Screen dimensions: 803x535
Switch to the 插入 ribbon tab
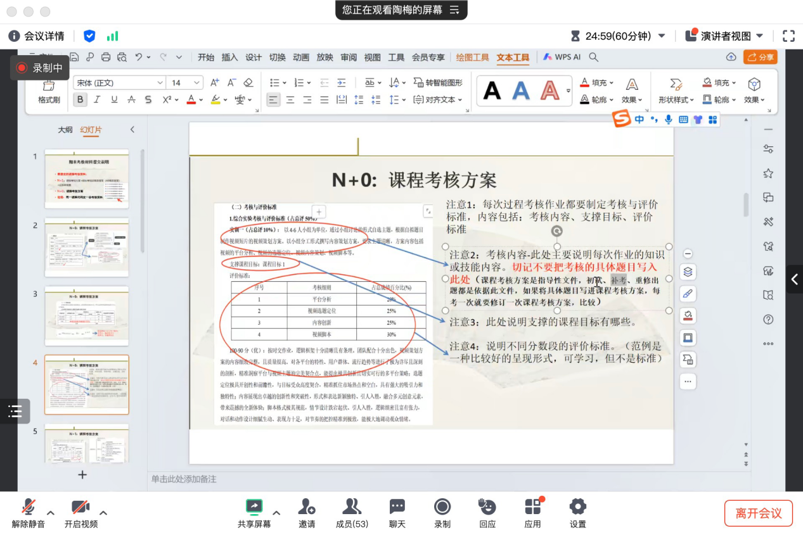pyautogui.click(x=229, y=58)
